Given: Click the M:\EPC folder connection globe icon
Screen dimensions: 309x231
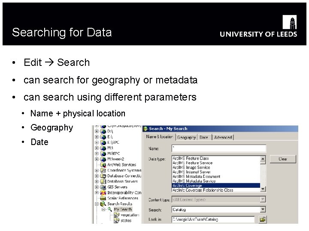Looking at the screenshot, I should (x=103, y=154).
